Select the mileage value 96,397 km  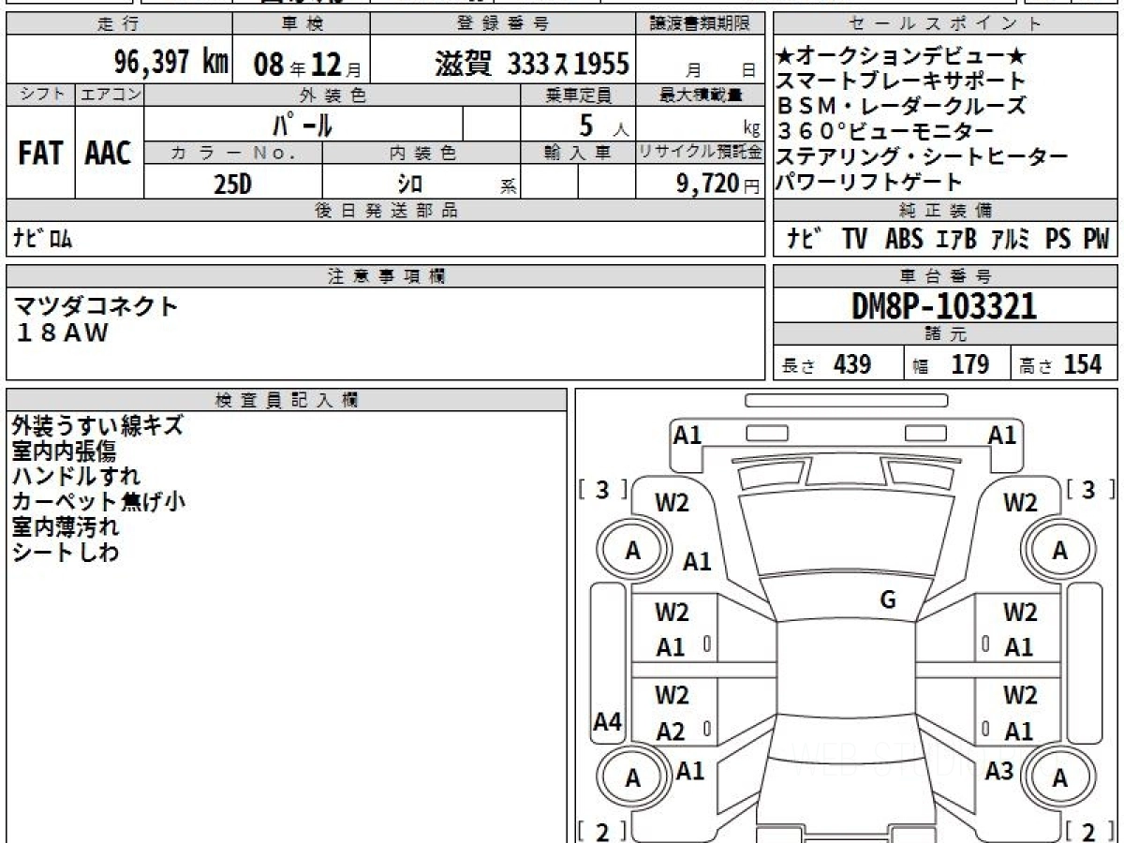point(170,62)
